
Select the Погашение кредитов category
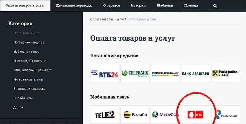point(29,43)
